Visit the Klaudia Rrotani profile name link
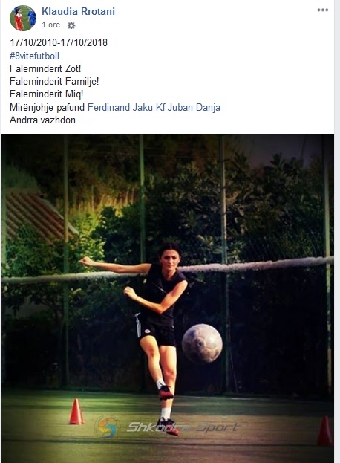This screenshot has height=463, width=340. [x=78, y=11]
